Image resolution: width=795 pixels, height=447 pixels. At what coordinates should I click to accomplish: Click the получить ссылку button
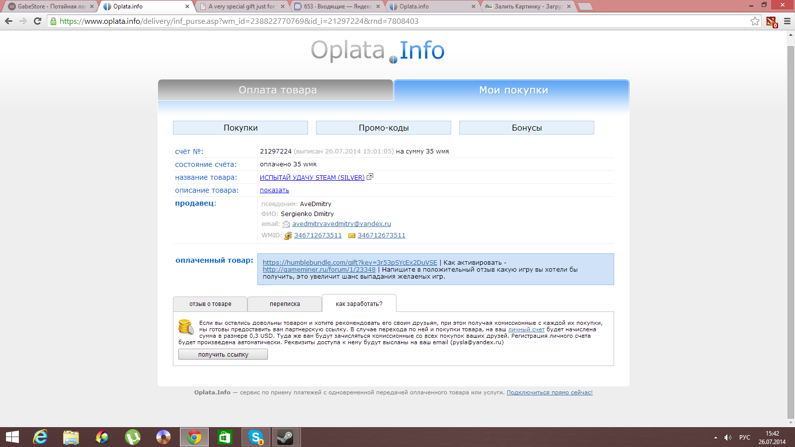coord(223,354)
